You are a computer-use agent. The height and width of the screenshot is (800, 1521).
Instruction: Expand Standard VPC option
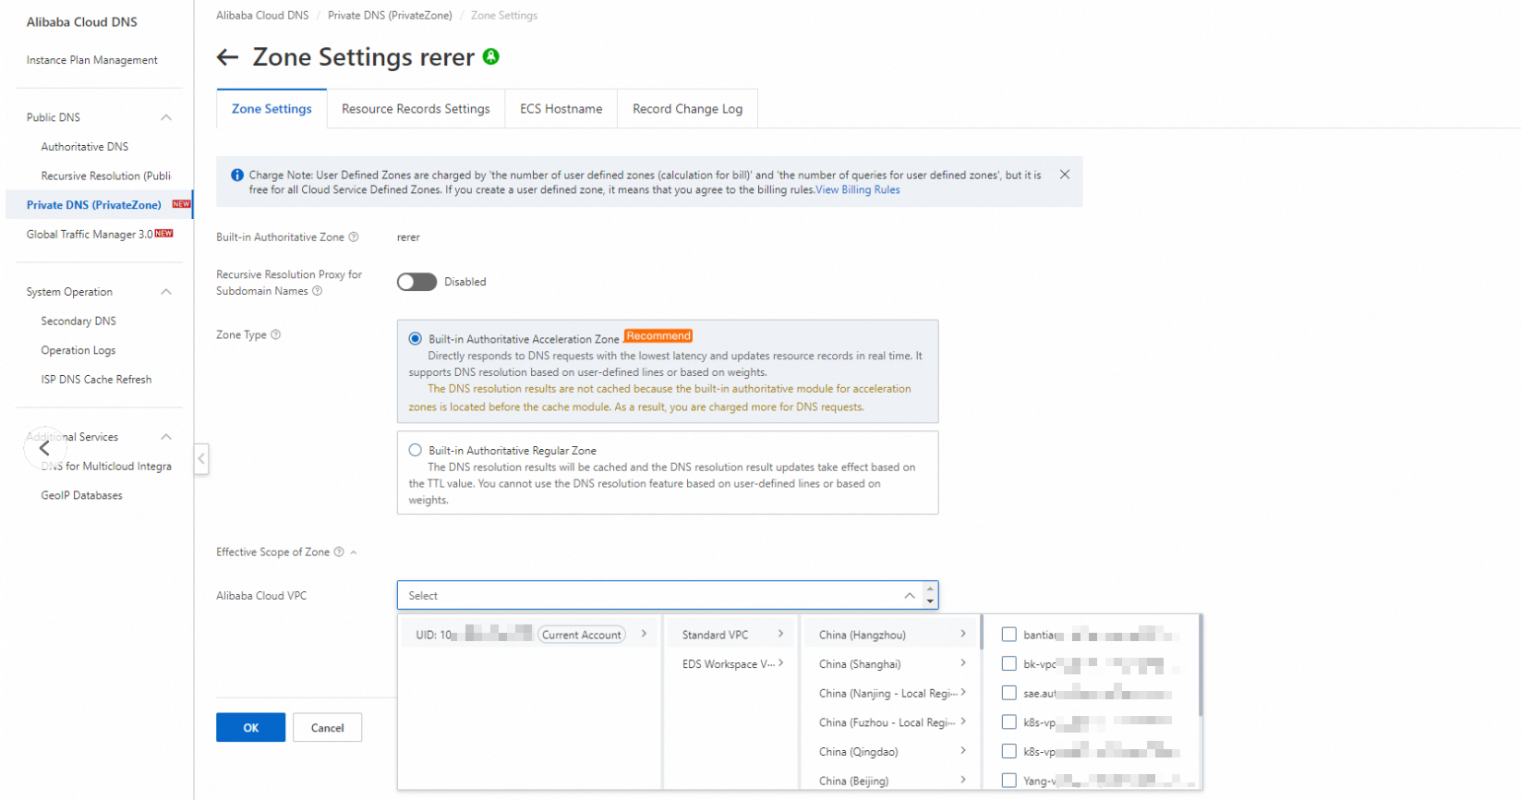[x=732, y=635]
